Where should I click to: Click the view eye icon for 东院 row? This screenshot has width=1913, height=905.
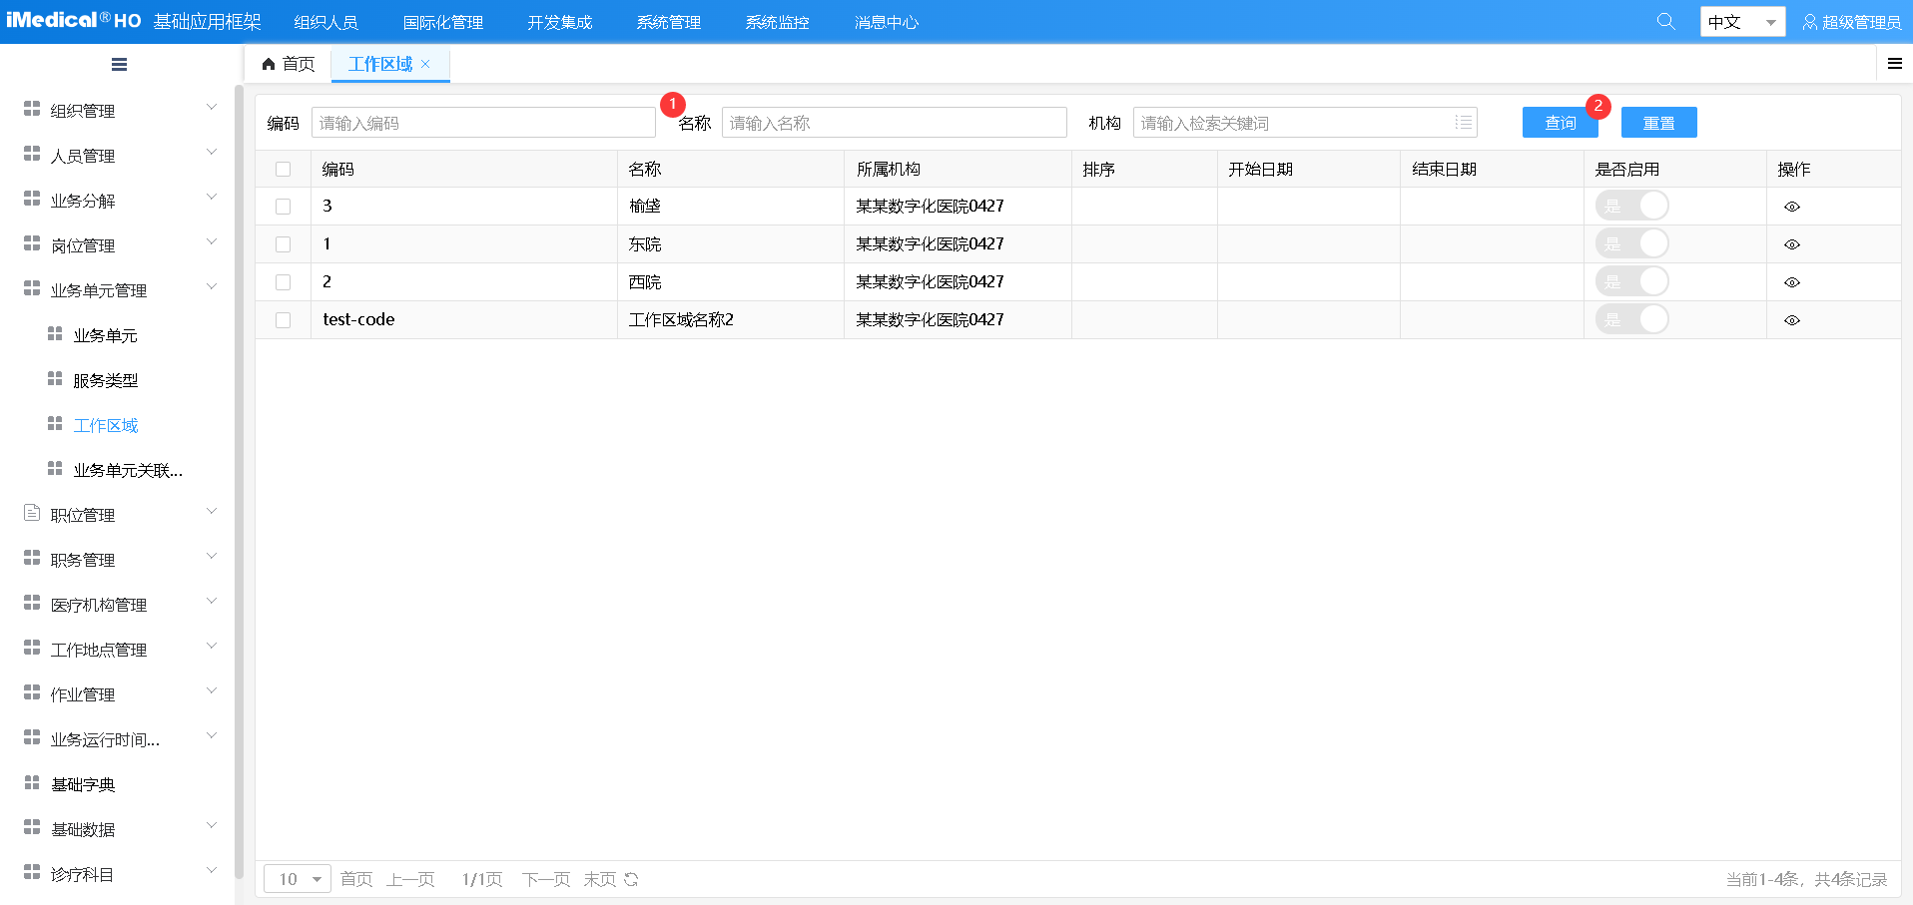tap(1791, 244)
